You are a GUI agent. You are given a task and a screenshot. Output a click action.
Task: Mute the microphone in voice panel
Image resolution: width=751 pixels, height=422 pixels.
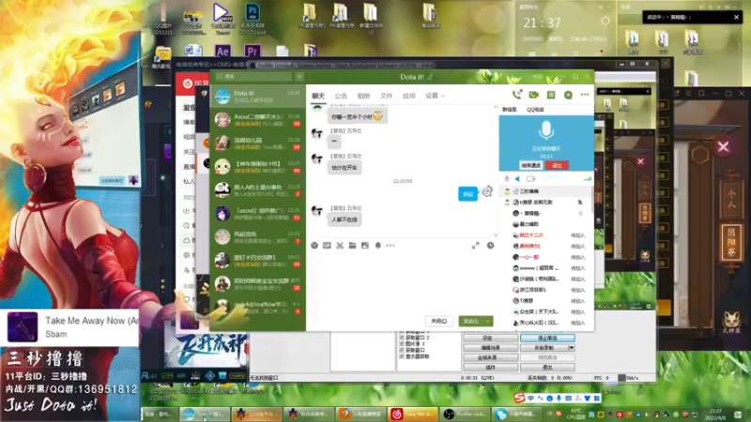pos(507,179)
